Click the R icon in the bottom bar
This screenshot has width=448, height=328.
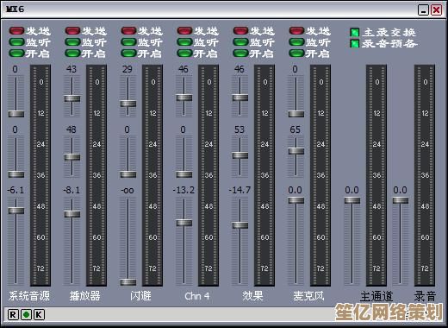[x=13, y=314]
